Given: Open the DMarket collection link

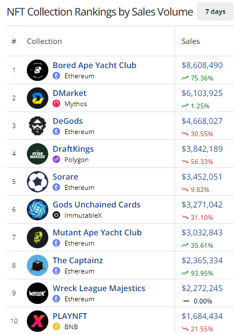Looking at the screenshot, I should tap(70, 93).
